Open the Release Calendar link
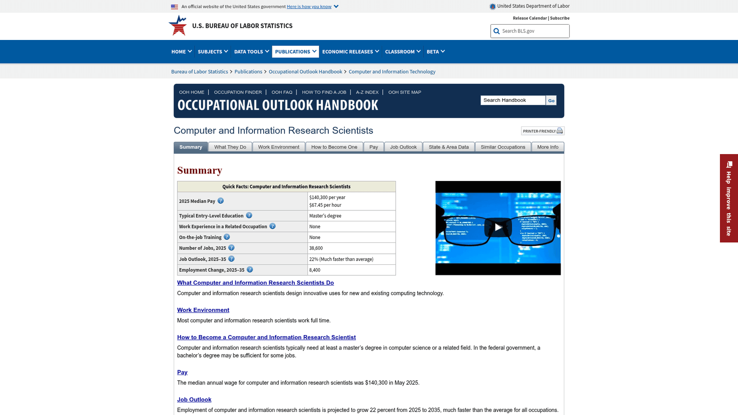The width and height of the screenshot is (738, 415). point(530,18)
